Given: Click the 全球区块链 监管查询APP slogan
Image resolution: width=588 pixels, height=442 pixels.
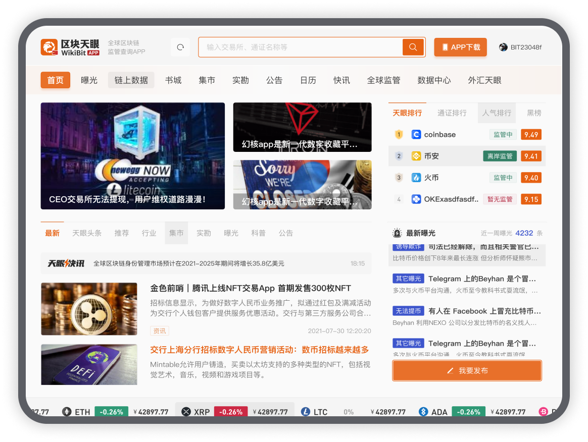Looking at the screenshot, I should coord(126,47).
